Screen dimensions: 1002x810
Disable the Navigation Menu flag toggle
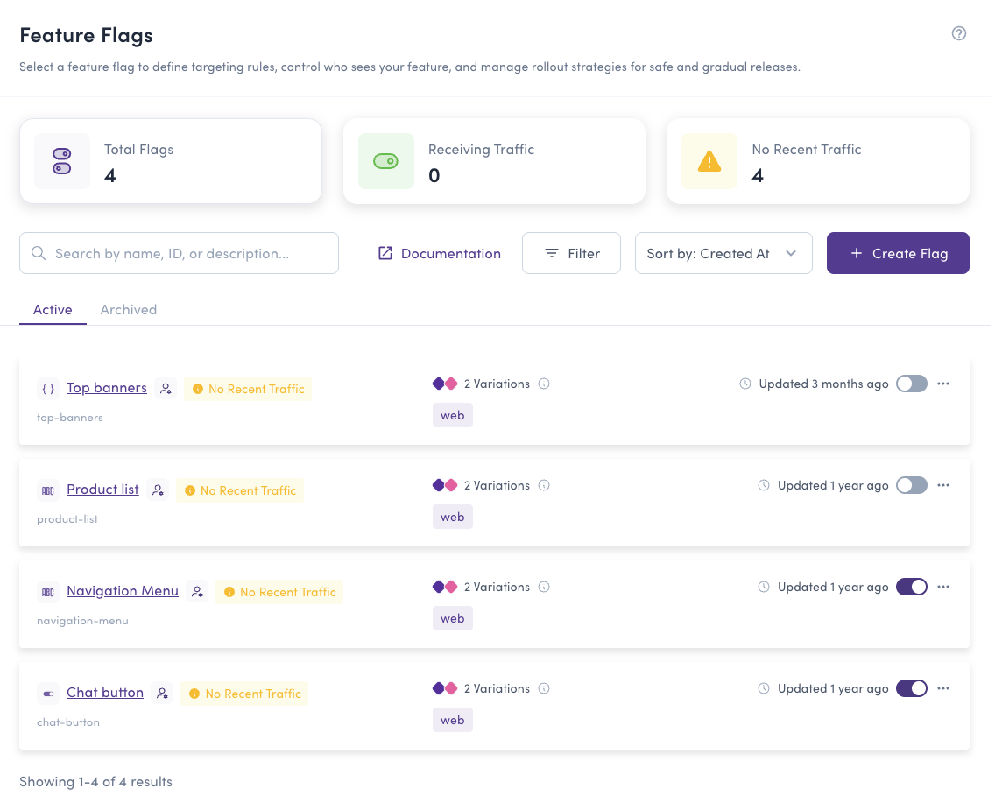coord(911,587)
